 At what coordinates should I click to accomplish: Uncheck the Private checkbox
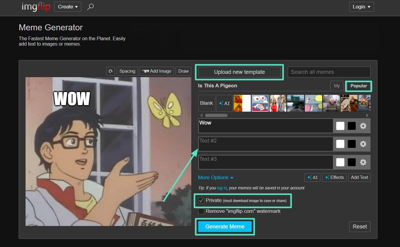click(201, 201)
